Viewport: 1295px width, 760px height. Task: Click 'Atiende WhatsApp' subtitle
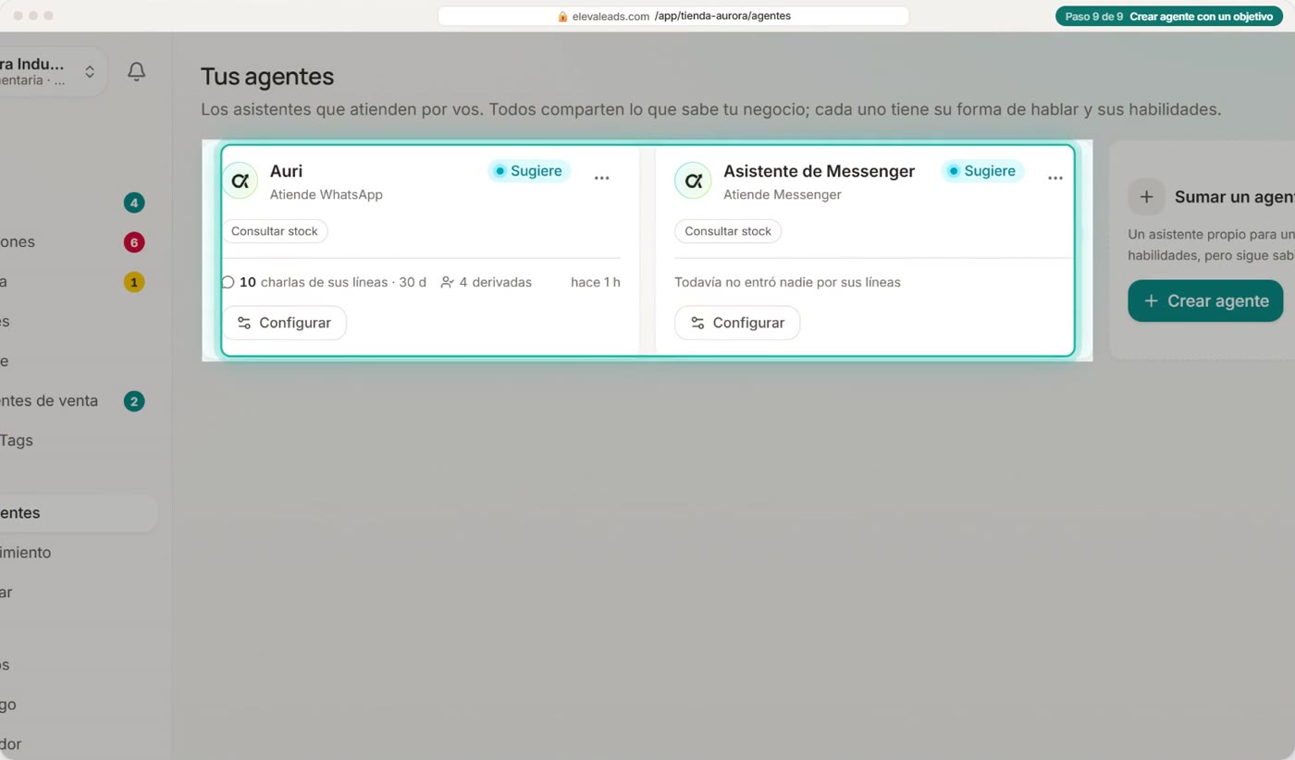(326, 195)
